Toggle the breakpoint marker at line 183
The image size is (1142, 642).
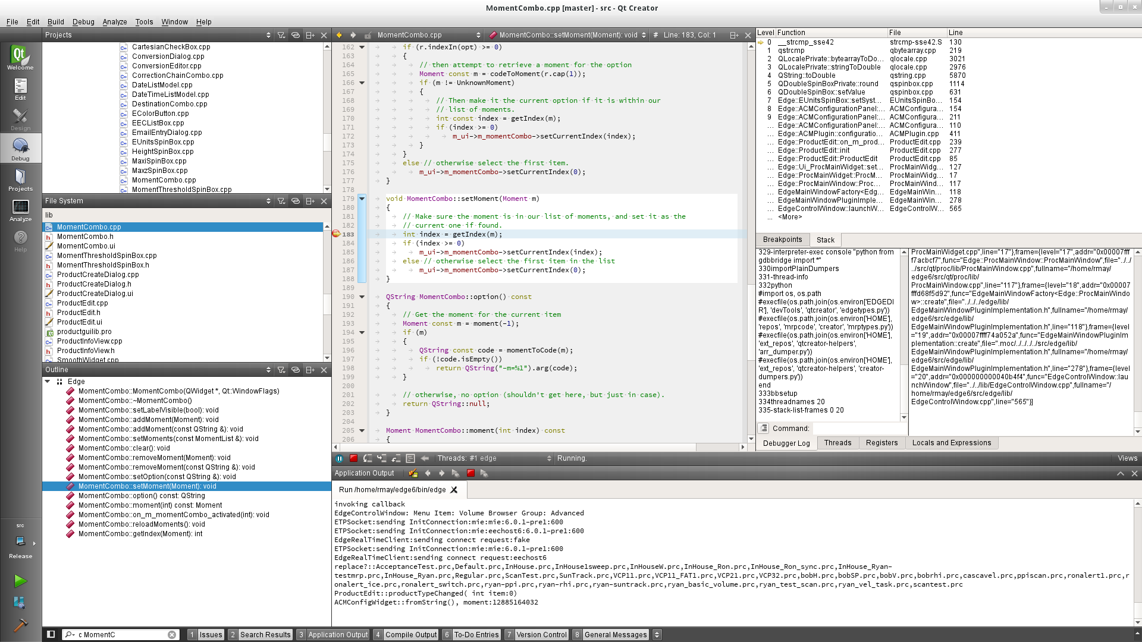[336, 234]
